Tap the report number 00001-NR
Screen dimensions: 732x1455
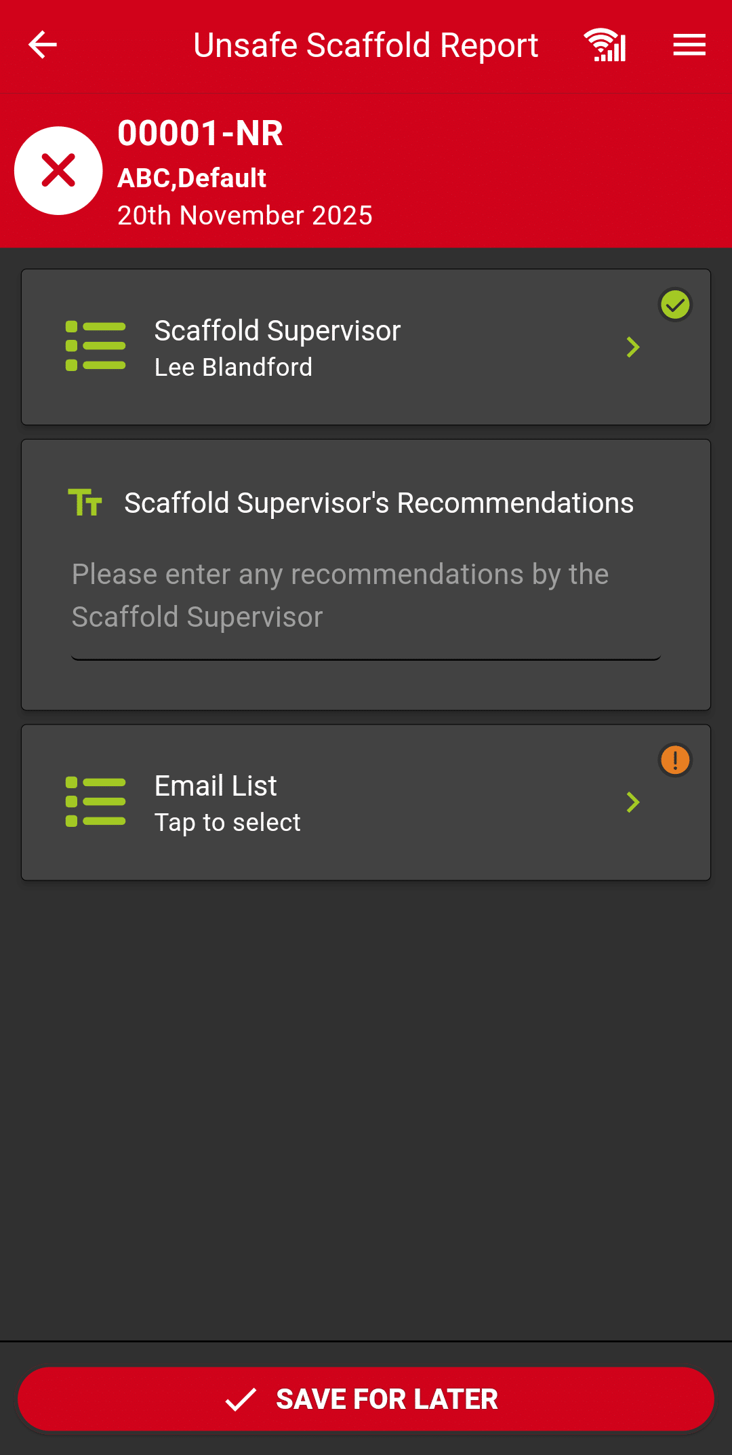(200, 133)
